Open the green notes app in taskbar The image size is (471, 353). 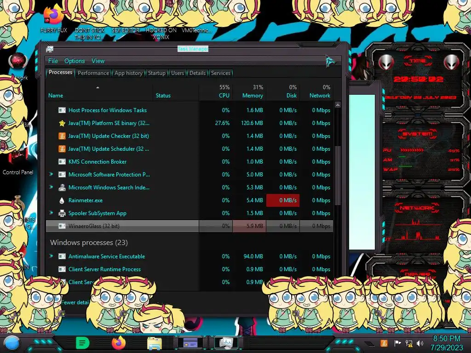coord(83,343)
